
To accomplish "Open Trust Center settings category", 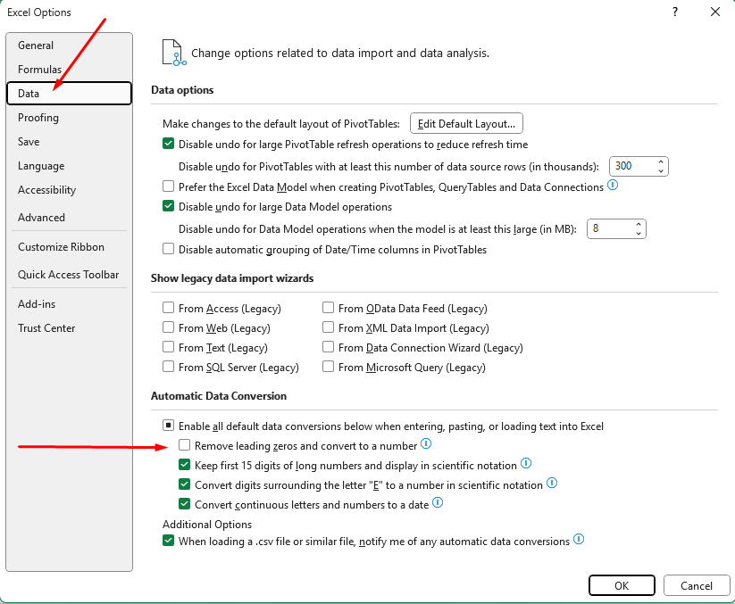I will 46,328.
